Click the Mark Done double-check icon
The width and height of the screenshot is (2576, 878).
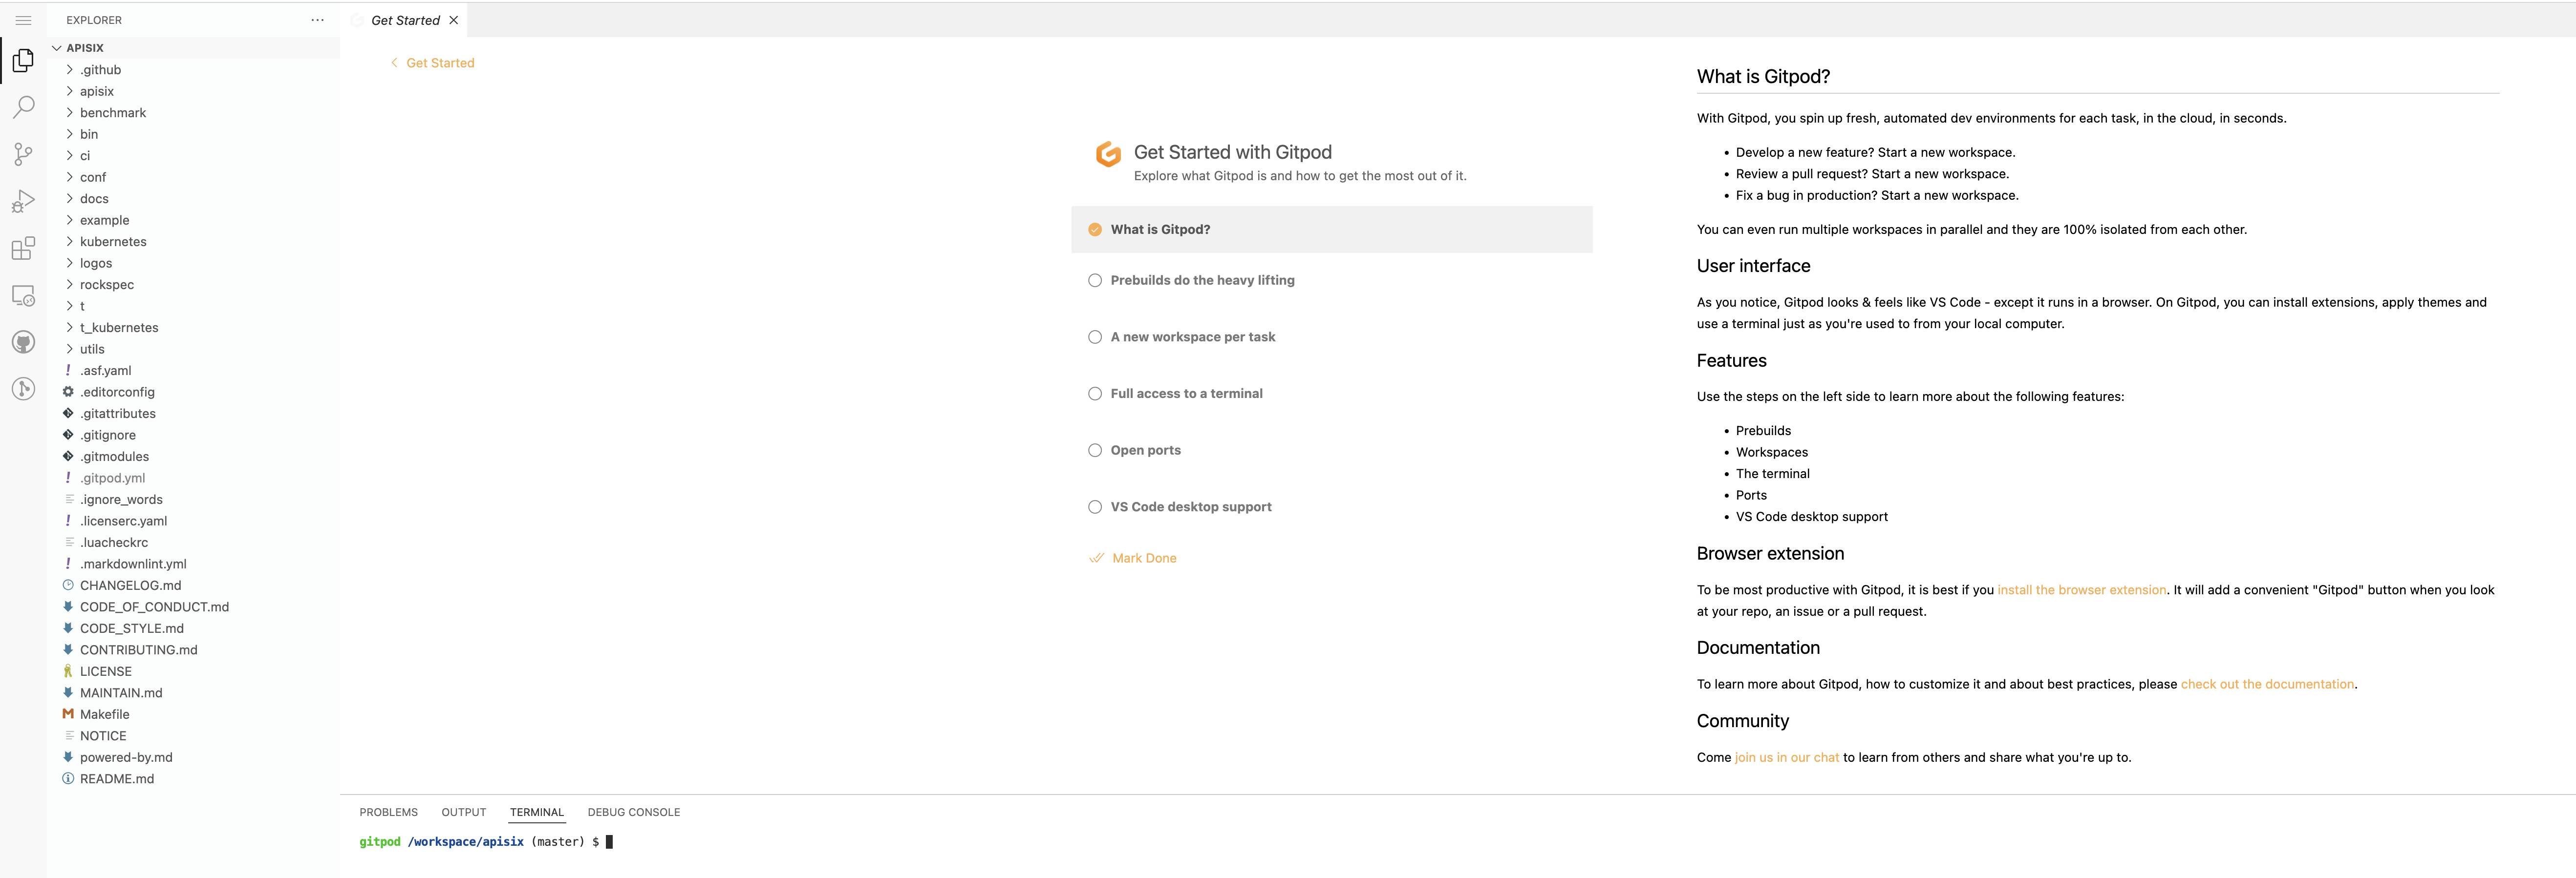[1096, 558]
